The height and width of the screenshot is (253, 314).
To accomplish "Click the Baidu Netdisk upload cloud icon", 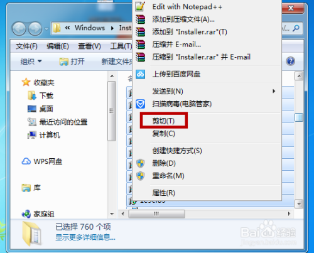I will [140, 74].
